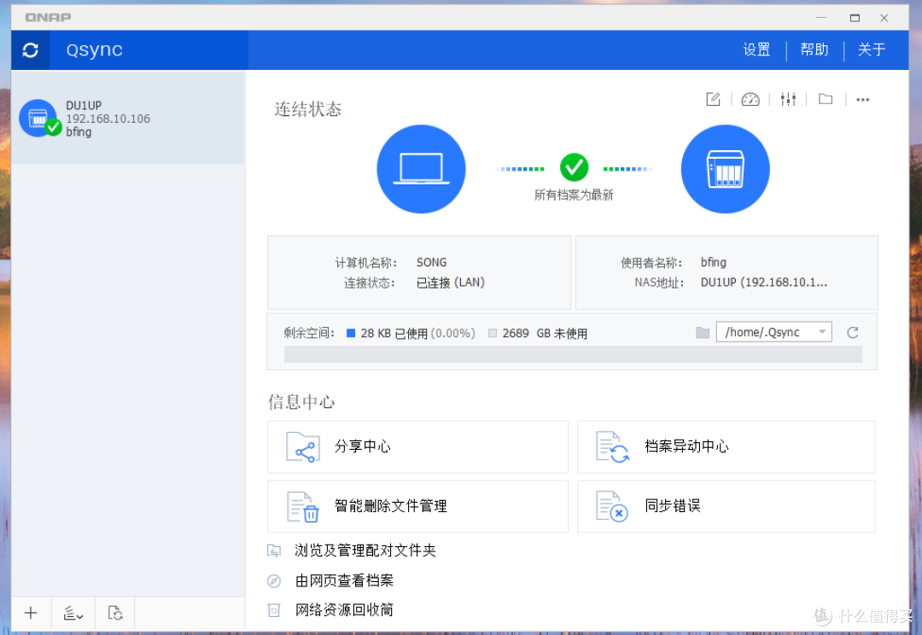Click the NAS address DU1UP value
Viewport: 922px width, 635px height.
pos(764,283)
